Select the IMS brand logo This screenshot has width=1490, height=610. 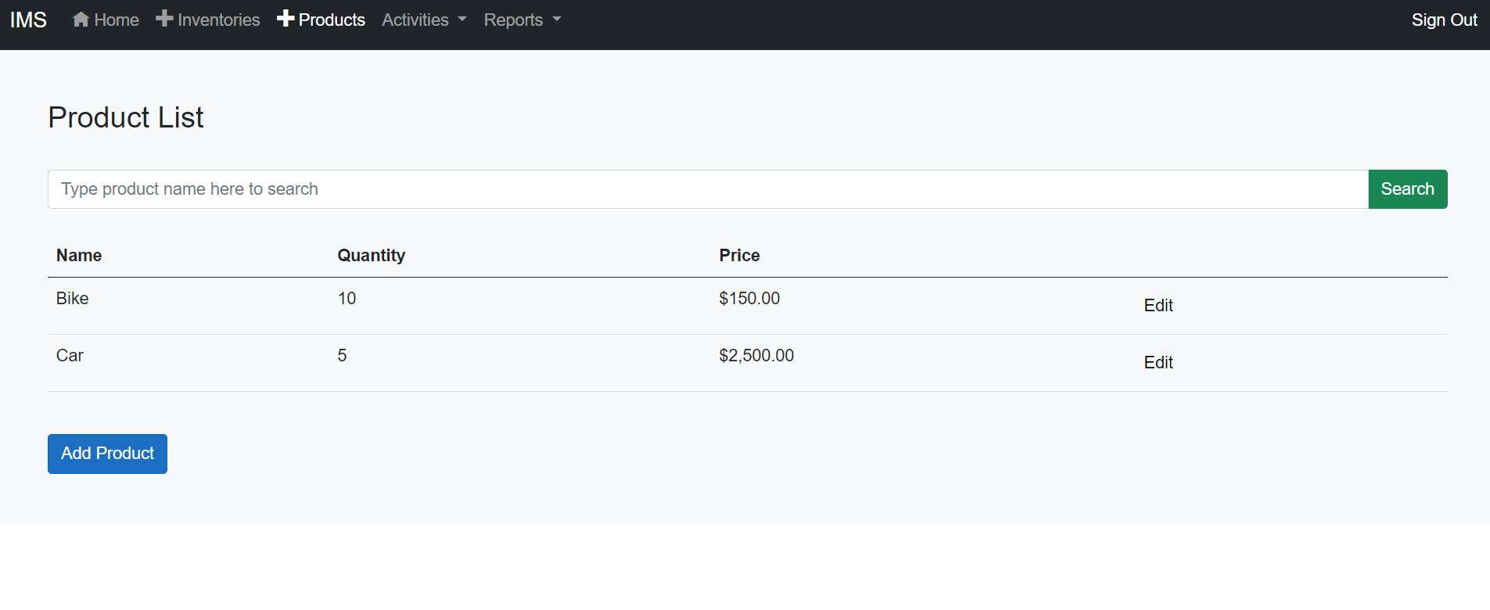27,20
